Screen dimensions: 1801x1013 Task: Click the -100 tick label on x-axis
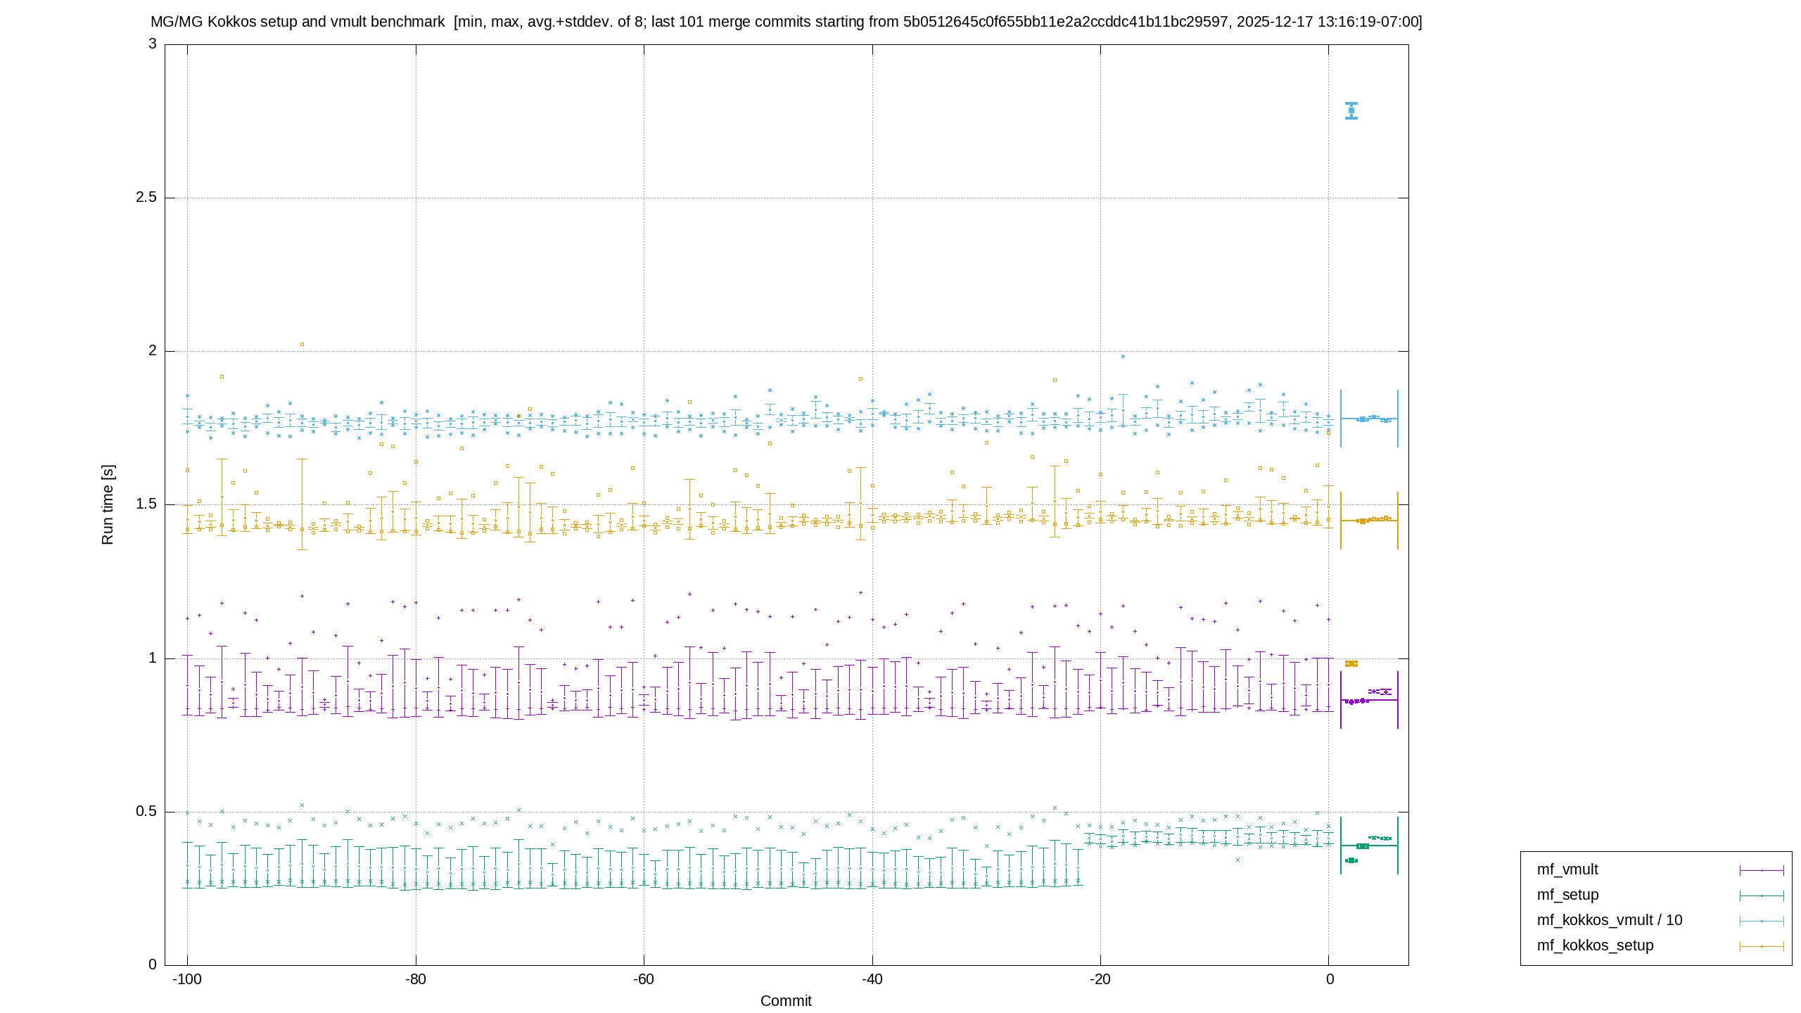[x=187, y=979]
